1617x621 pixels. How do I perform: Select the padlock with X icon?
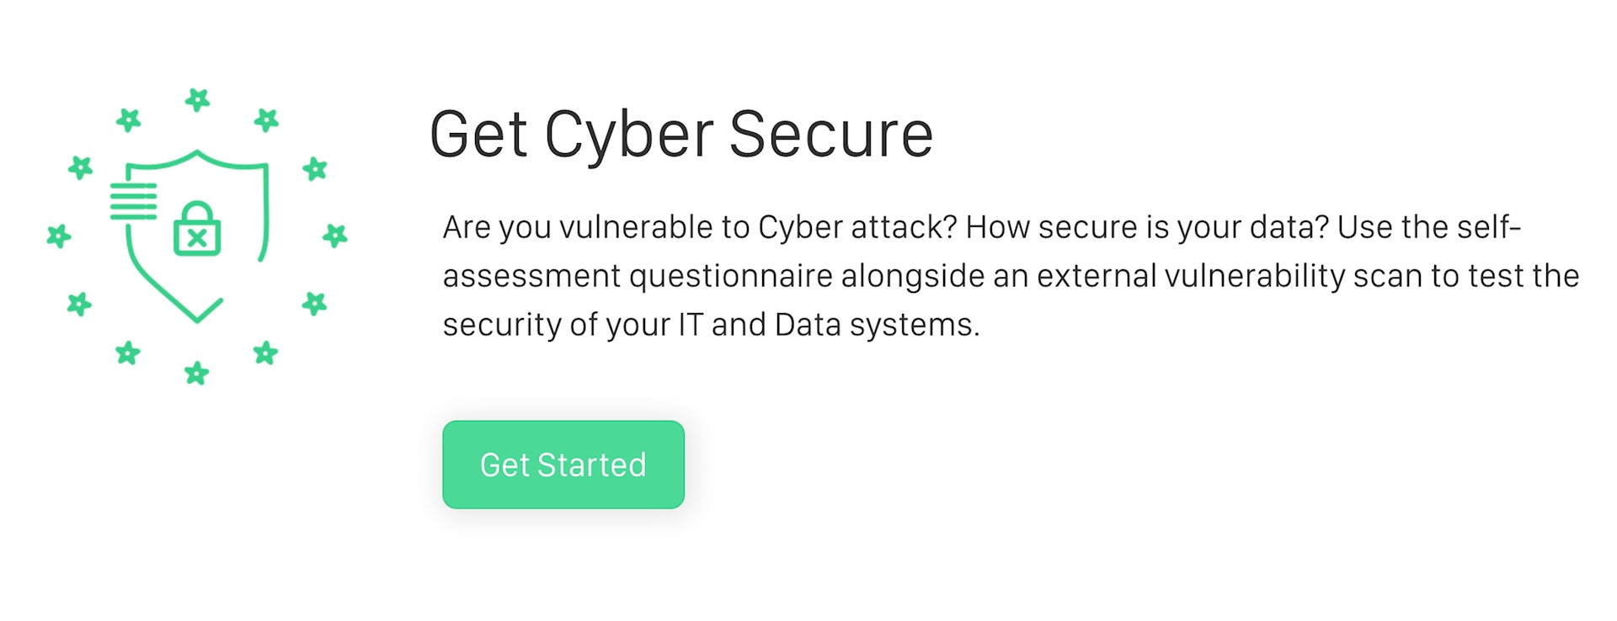(197, 229)
